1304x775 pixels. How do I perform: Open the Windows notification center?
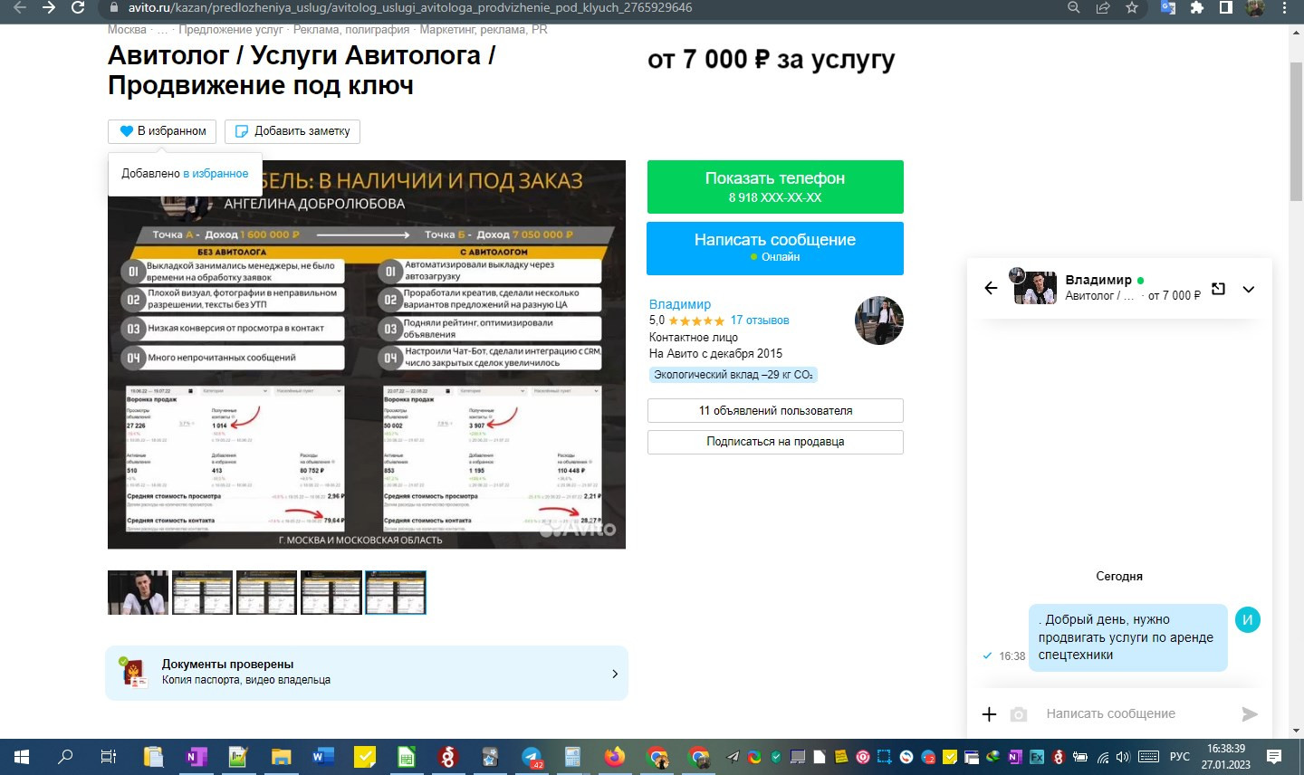(1274, 757)
